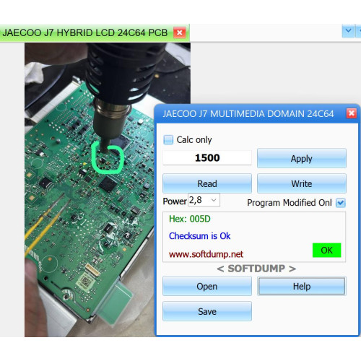Click the green OK status button
The image size is (361, 361).
tap(326, 251)
